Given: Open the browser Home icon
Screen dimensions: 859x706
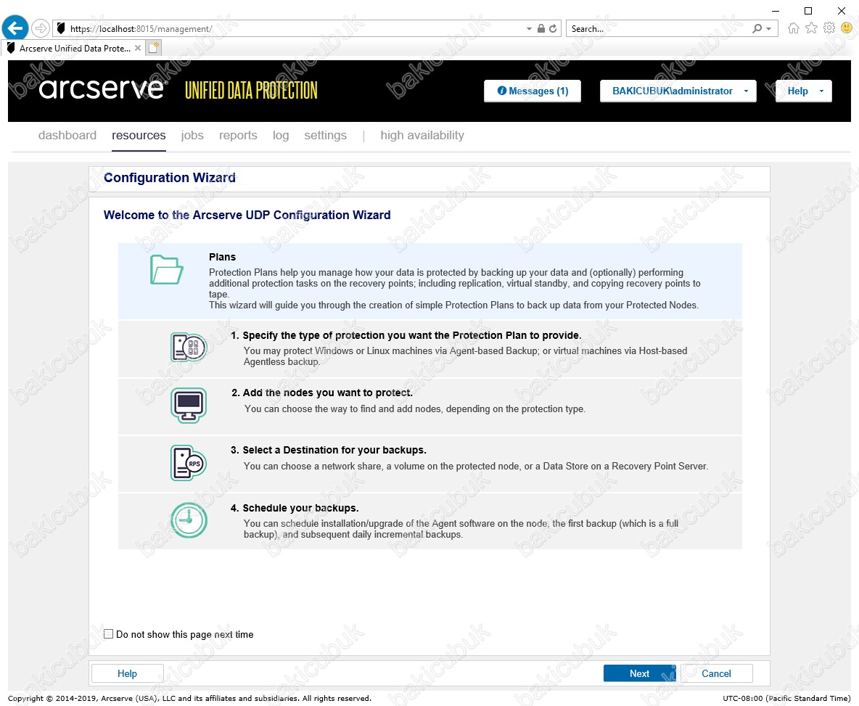Looking at the screenshot, I should pos(793,28).
